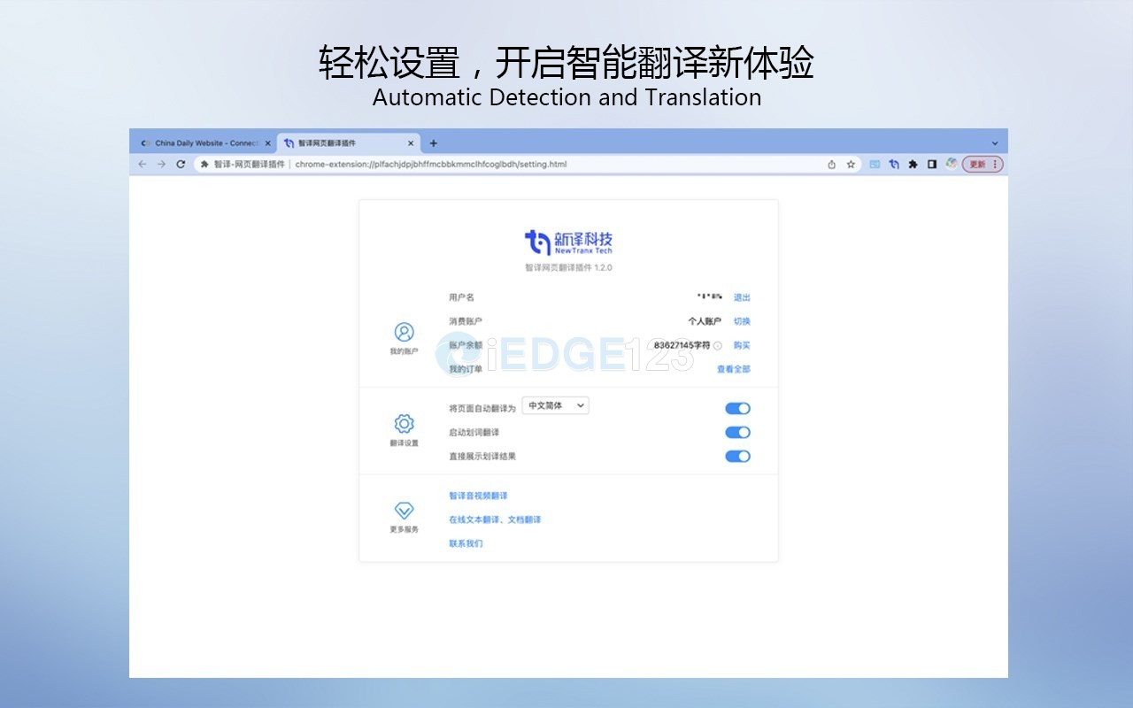Click the 购买 purchase link

point(742,345)
